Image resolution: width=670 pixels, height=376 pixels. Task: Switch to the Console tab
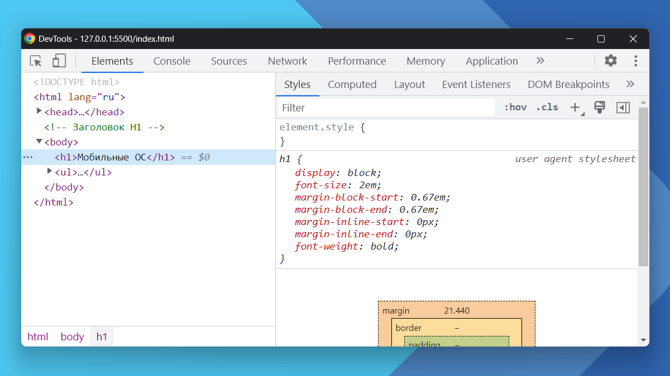point(172,61)
